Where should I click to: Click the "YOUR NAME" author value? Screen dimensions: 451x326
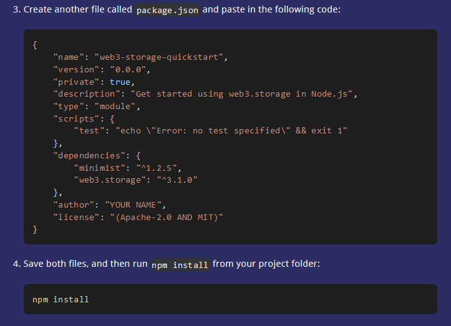coord(135,205)
